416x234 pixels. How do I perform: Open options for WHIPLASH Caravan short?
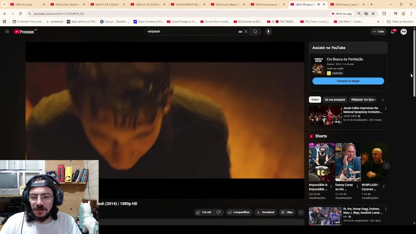[x=384, y=187]
